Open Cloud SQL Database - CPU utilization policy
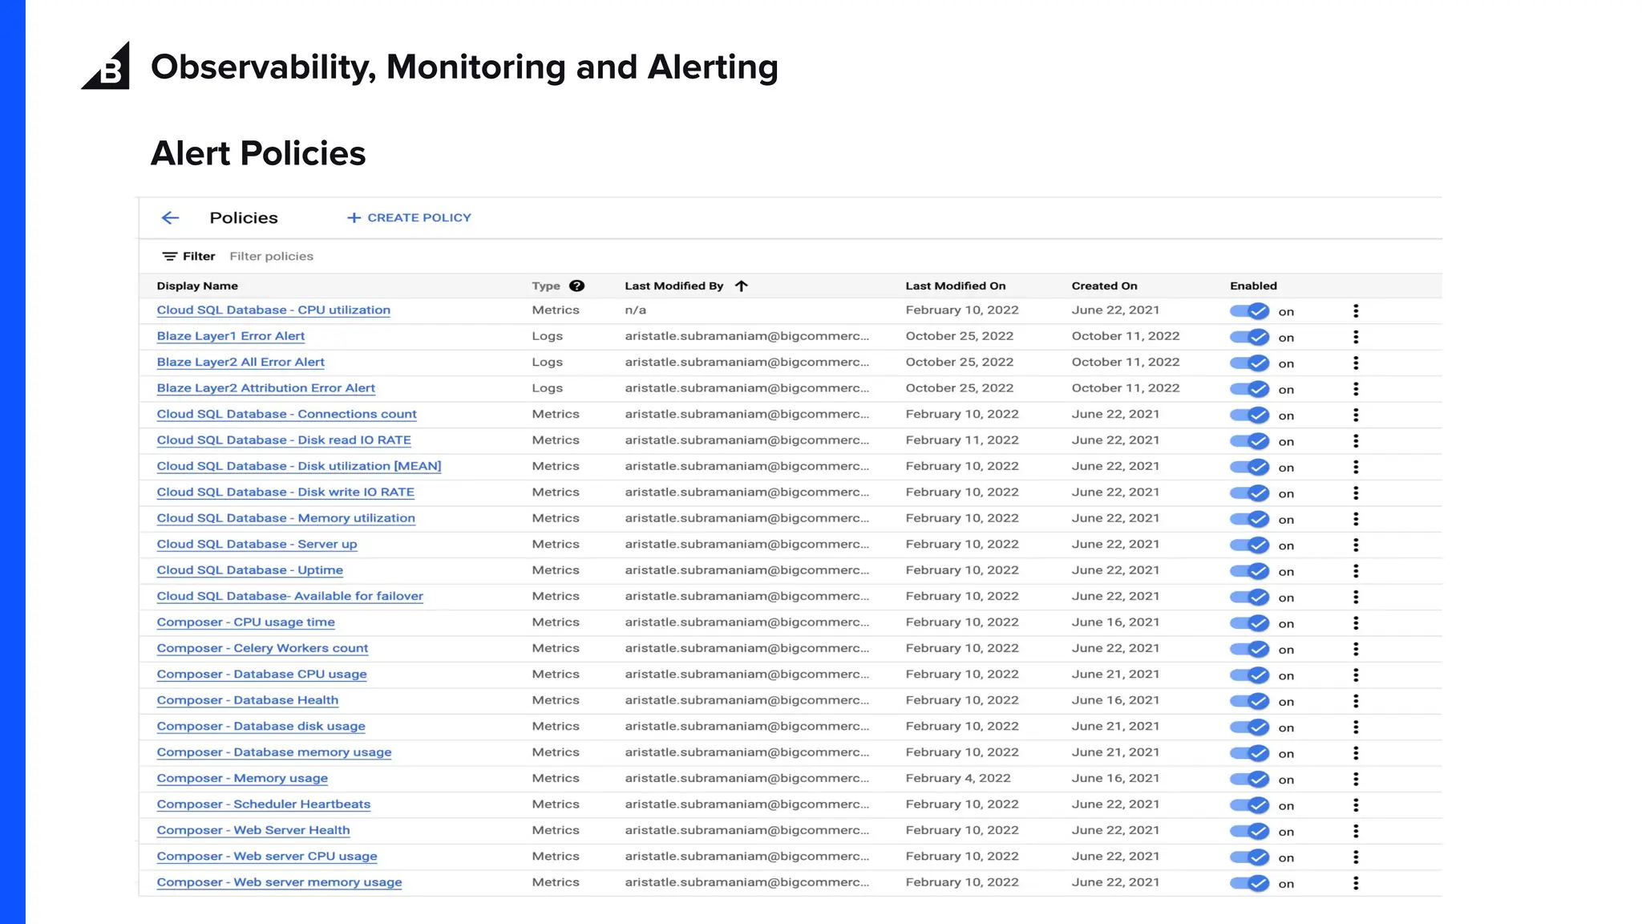The image size is (1642, 924). 273,310
